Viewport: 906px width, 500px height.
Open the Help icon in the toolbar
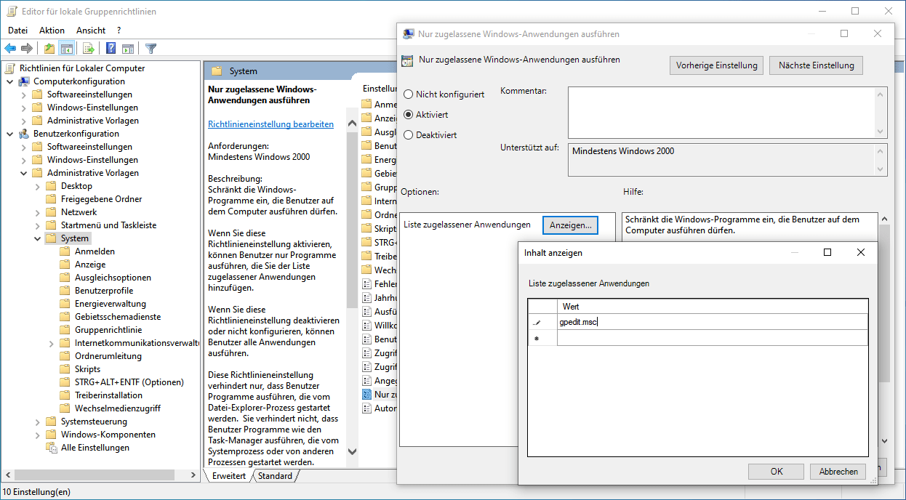click(111, 48)
